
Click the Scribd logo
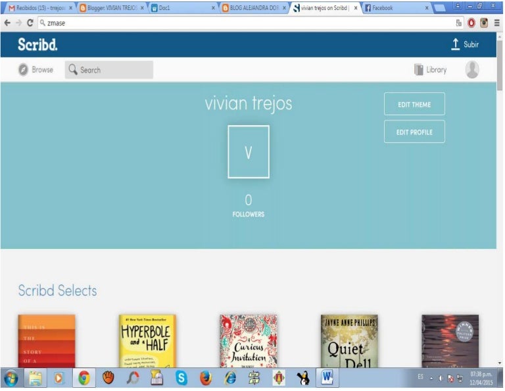(x=37, y=45)
